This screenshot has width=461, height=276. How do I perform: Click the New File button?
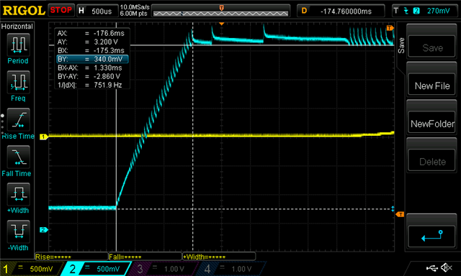tap(431, 86)
